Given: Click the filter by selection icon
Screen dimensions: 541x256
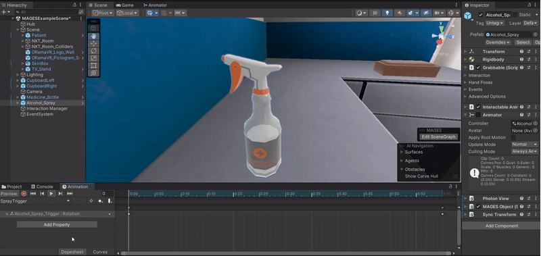Looking at the screenshot, I should pos(91,201).
